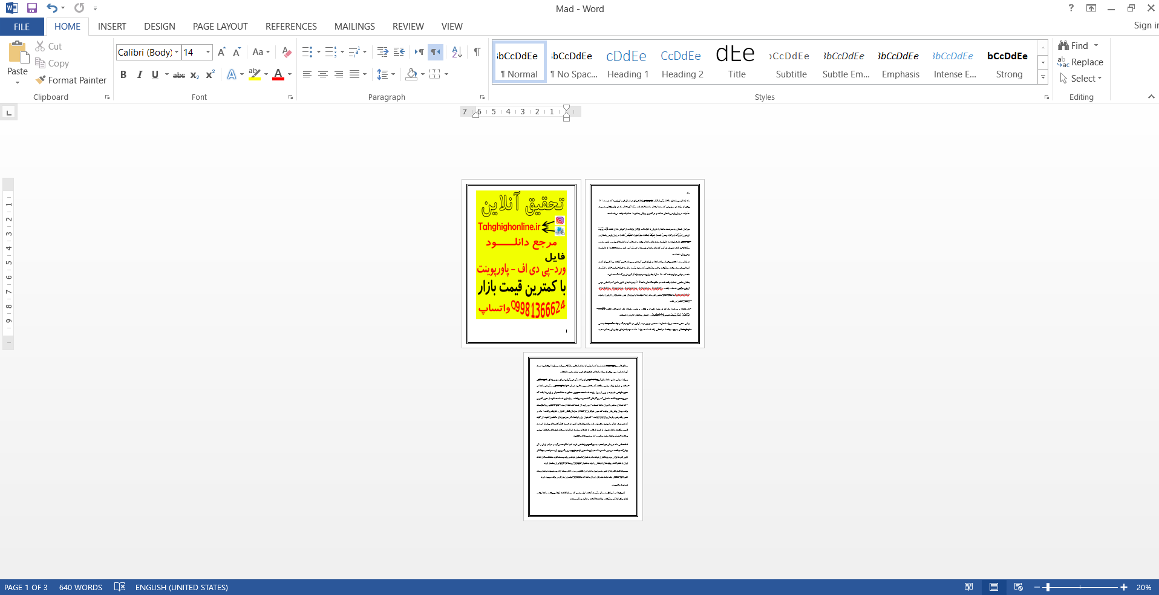Set right-to-left text direction

tap(436, 52)
